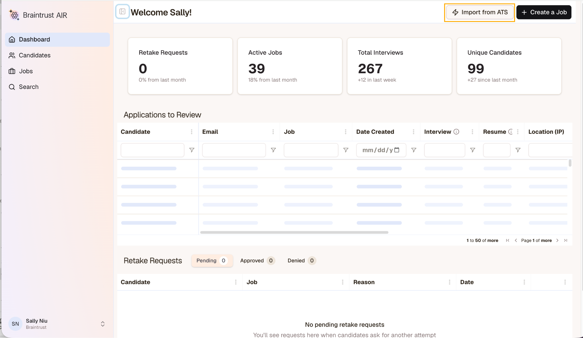The image size is (583, 338).
Task: Open the last empty column menu in Retake table
Action: tap(565, 282)
